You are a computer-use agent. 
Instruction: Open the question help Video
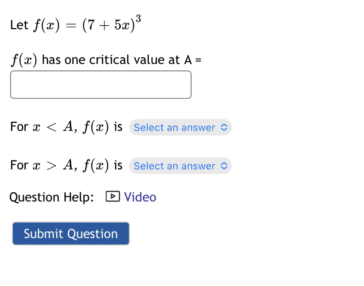coord(140,196)
